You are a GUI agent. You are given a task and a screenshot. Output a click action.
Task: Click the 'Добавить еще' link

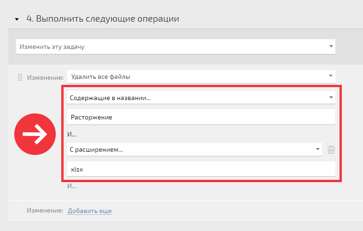click(x=89, y=211)
